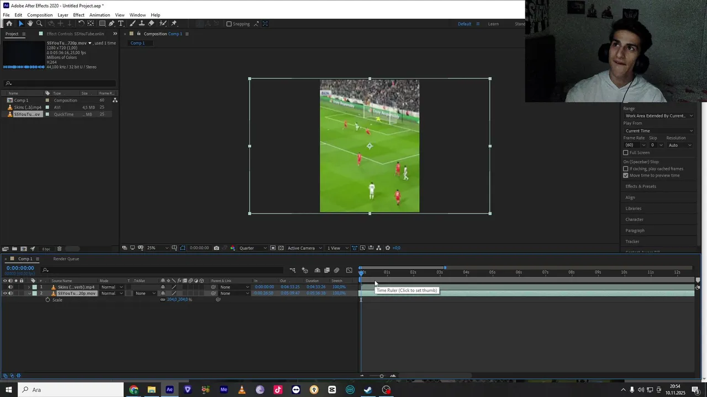The height and width of the screenshot is (397, 707).
Task: Open the Active Camera dropdown
Action: (305, 248)
